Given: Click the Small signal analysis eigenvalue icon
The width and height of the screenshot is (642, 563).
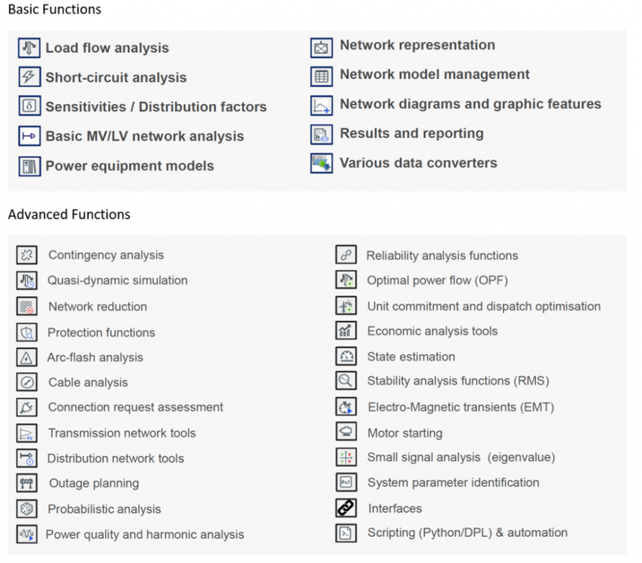Looking at the screenshot, I should (x=346, y=457).
